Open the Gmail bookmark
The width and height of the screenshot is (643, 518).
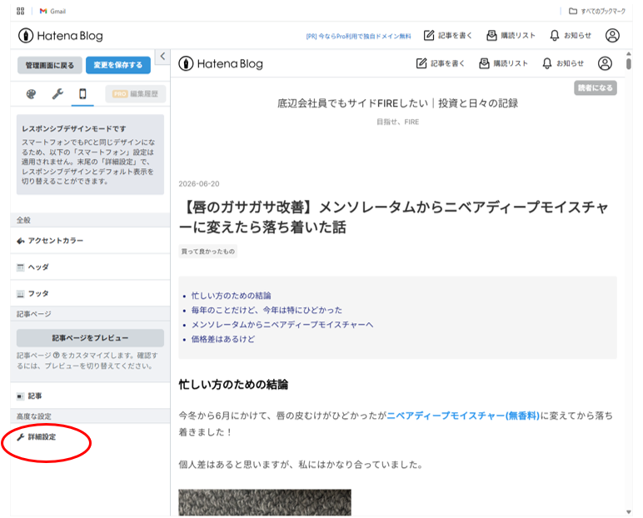pos(52,11)
